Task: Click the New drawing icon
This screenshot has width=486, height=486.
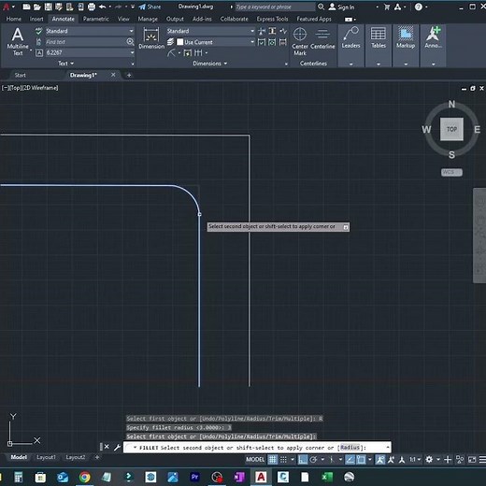Action: coord(26,7)
